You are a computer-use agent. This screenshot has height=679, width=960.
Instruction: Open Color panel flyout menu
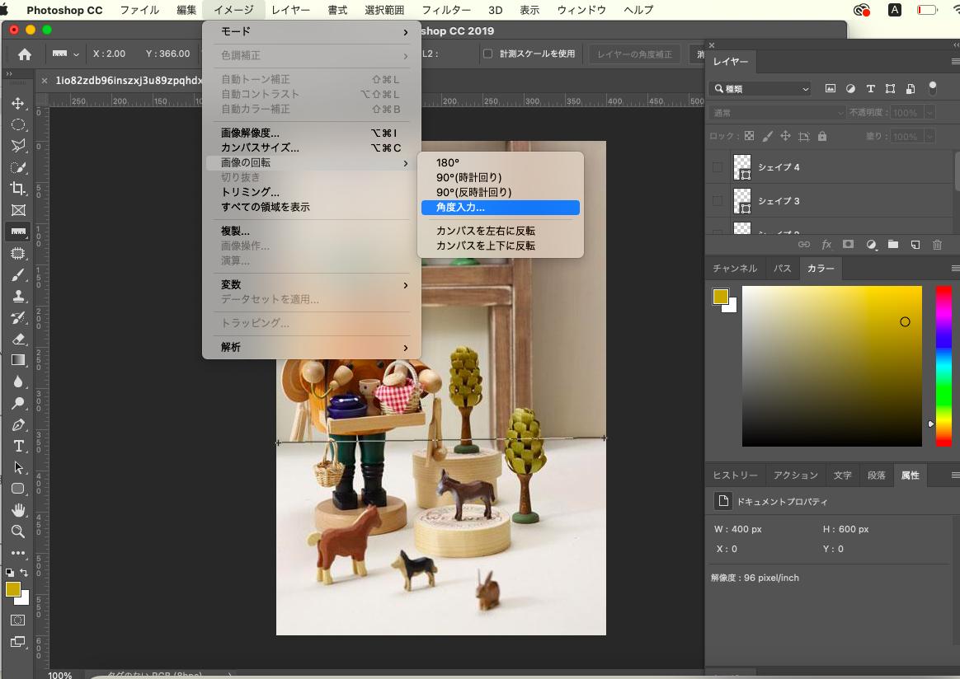click(x=955, y=268)
